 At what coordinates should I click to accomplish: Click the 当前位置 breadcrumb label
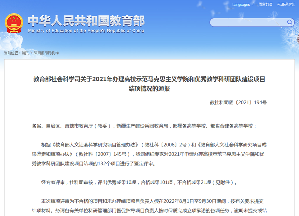pyautogui.click(x=12, y=53)
